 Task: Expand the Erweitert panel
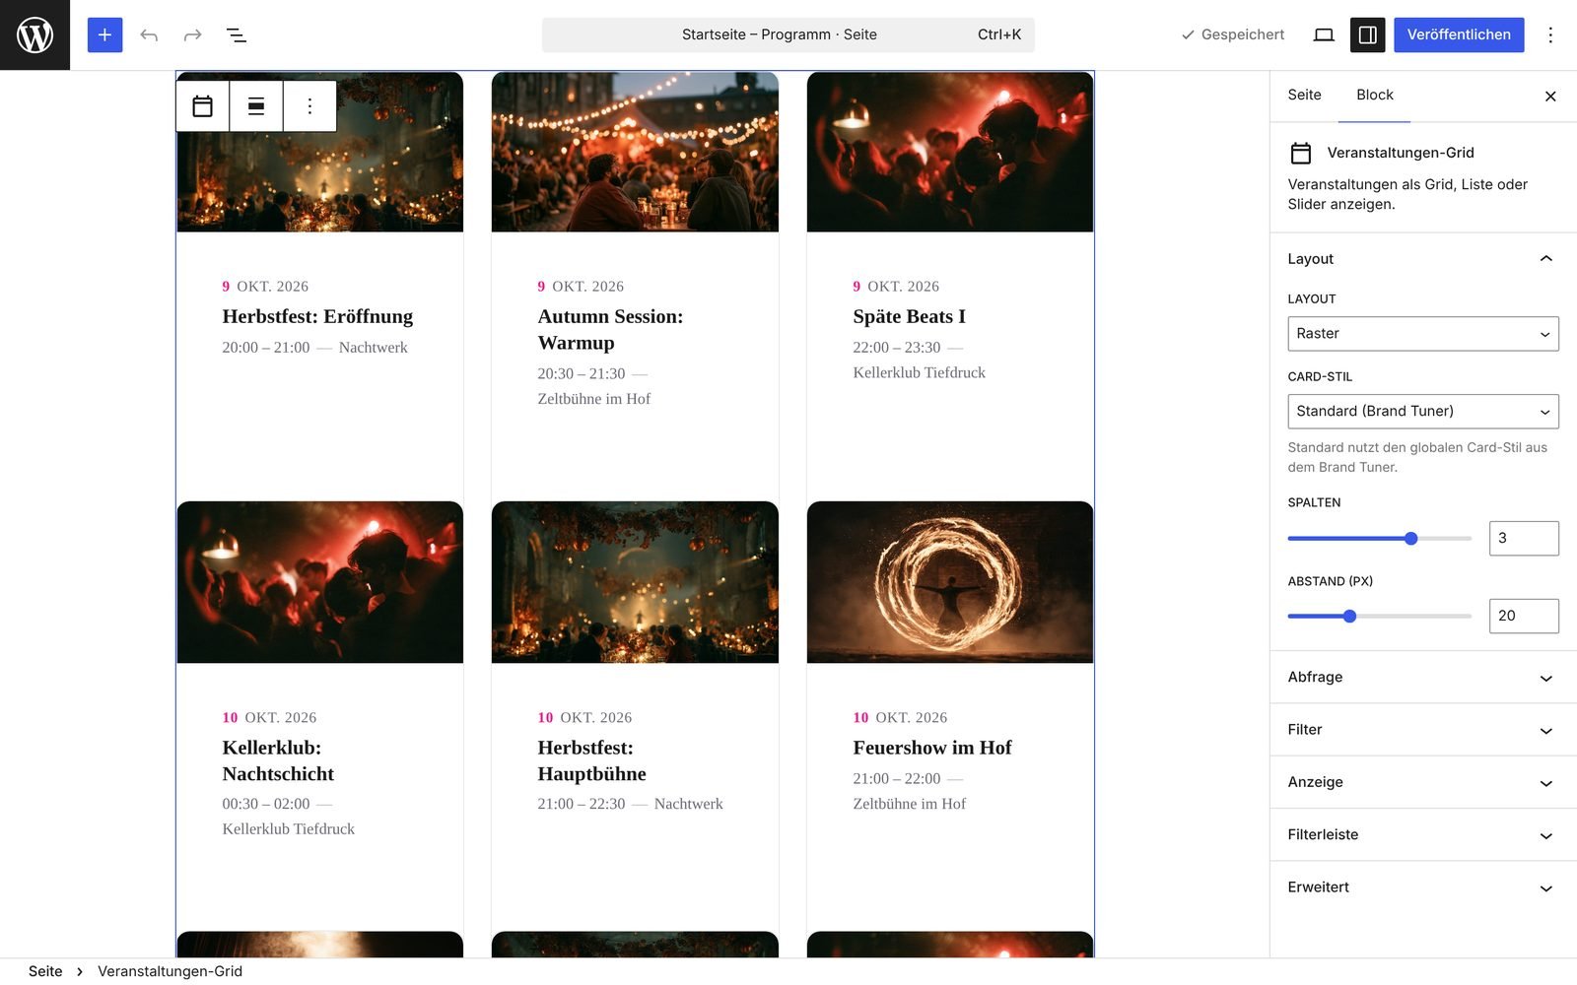pyautogui.click(x=1423, y=887)
